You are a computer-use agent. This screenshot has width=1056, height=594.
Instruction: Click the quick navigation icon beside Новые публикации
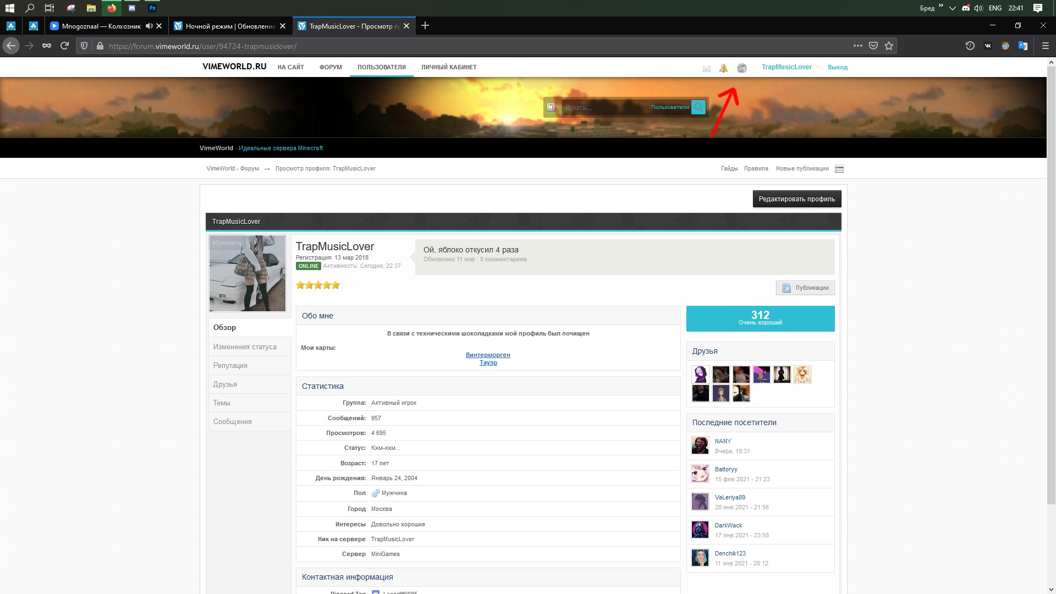point(839,169)
